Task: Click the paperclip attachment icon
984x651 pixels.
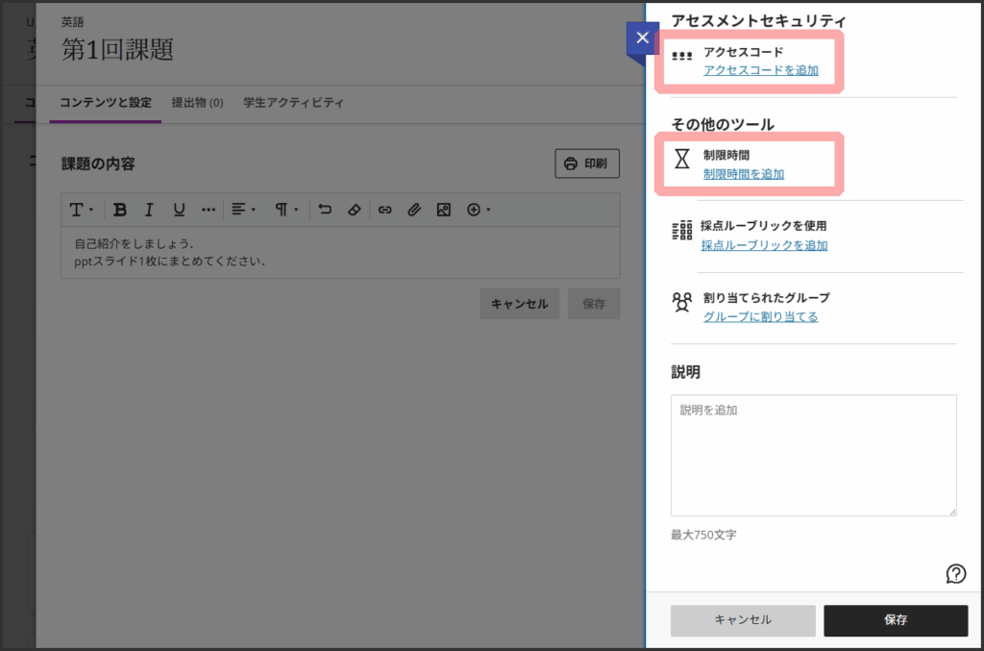Action: tap(414, 210)
